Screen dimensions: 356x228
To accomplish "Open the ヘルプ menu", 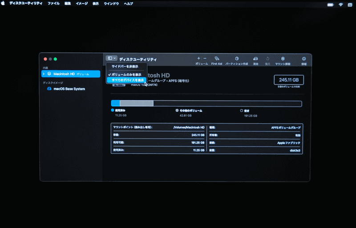I will click(128, 4).
